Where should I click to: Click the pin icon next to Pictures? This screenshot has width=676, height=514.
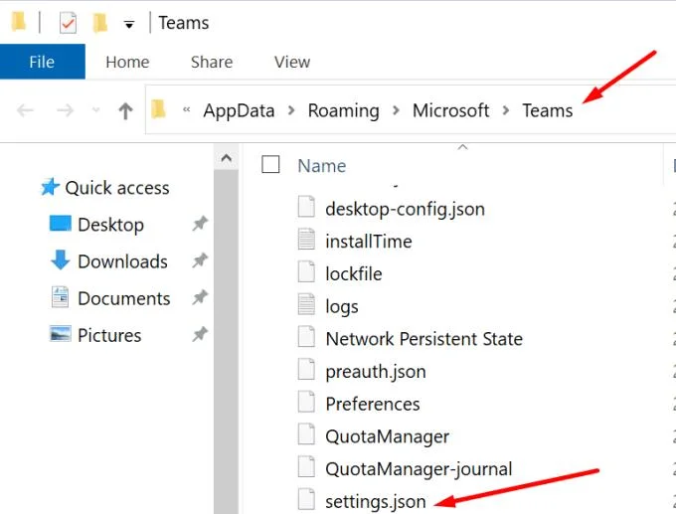(x=200, y=334)
